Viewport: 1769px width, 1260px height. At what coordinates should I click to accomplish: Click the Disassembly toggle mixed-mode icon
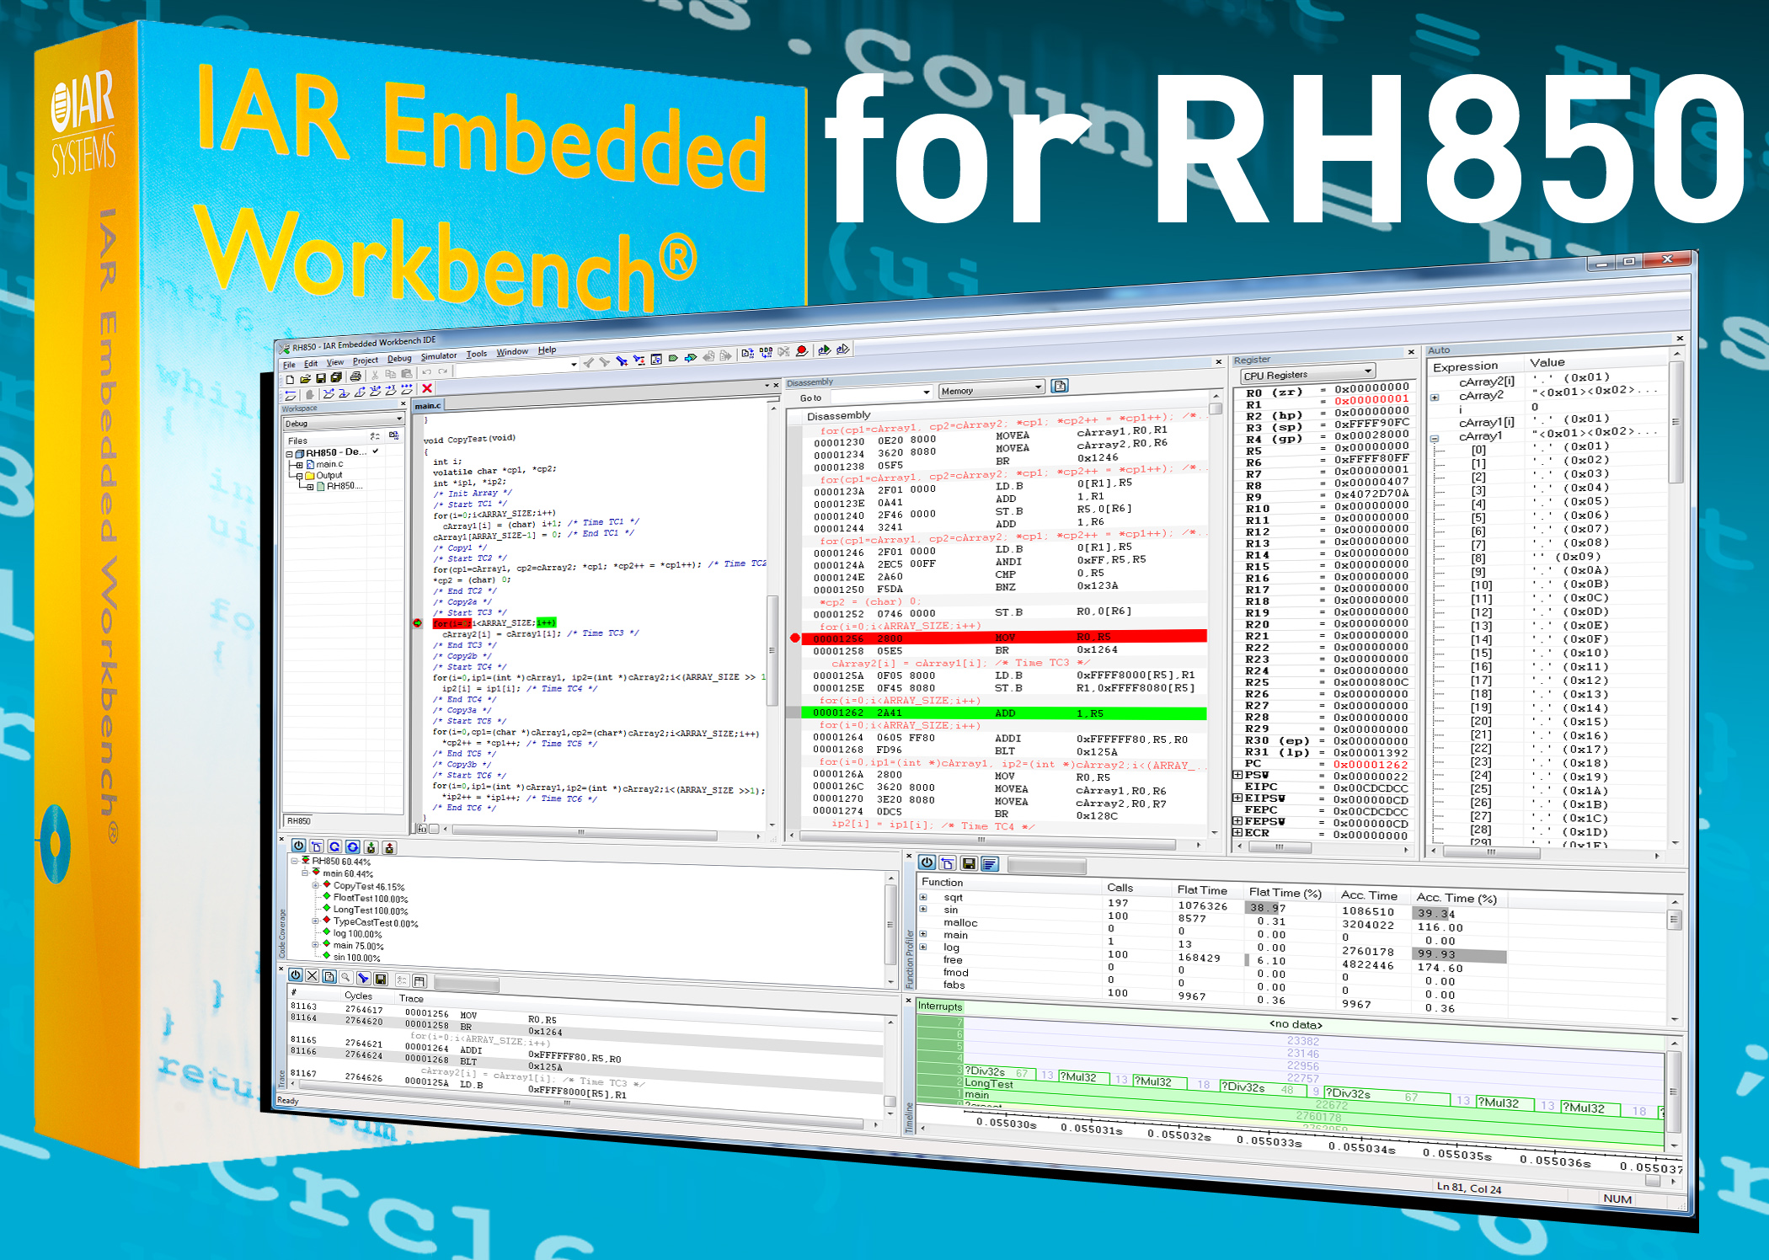pyautogui.click(x=1060, y=386)
